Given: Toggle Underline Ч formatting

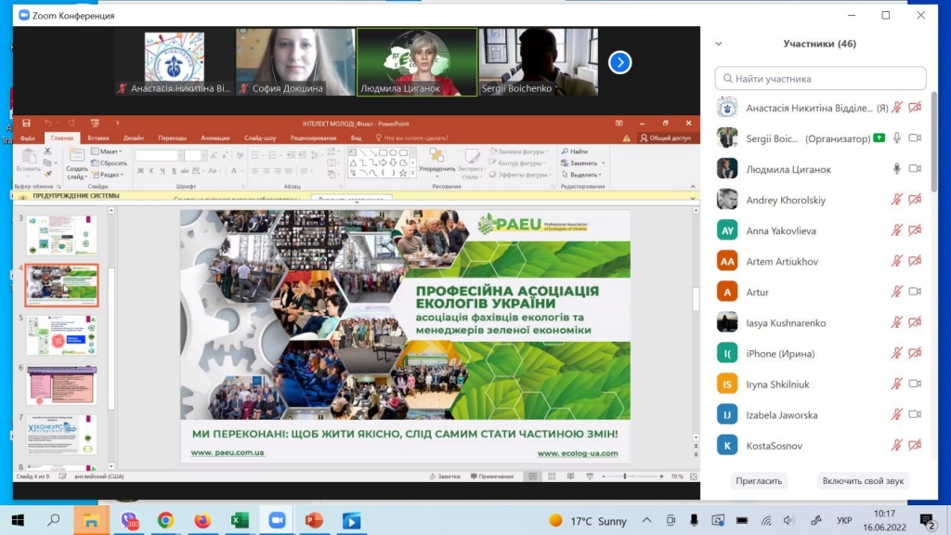Looking at the screenshot, I should (163, 171).
